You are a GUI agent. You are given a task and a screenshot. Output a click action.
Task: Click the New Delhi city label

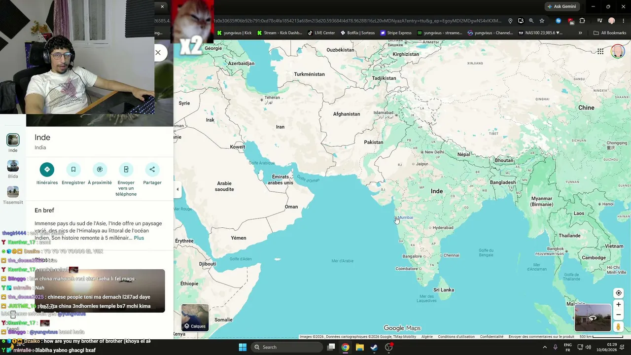tap(434, 152)
